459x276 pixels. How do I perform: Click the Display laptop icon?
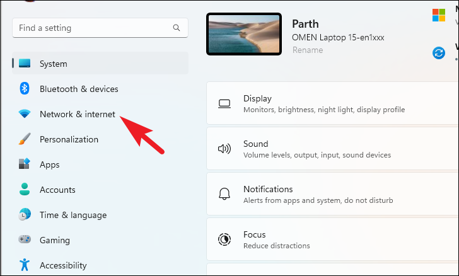click(x=224, y=104)
